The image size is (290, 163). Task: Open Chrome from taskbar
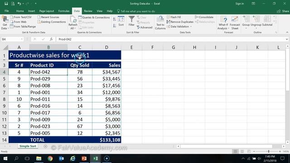pos(50,158)
